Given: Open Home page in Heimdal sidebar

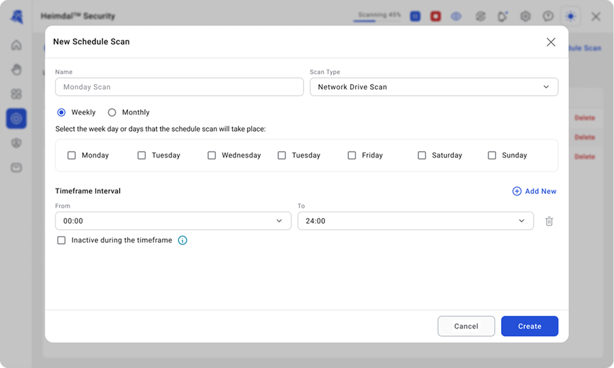Looking at the screenshot, I should point(16,45).
